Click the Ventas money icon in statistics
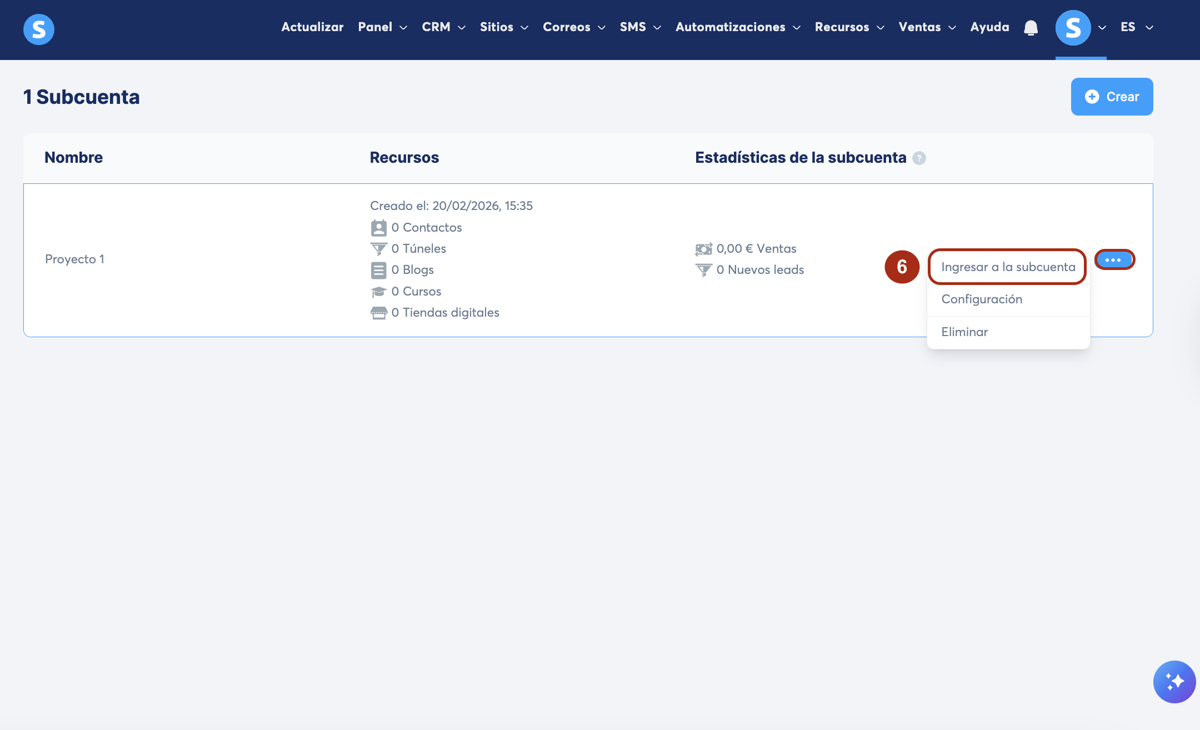 703,249
